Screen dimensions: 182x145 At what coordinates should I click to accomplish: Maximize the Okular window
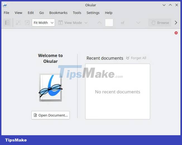click(170, 5)
